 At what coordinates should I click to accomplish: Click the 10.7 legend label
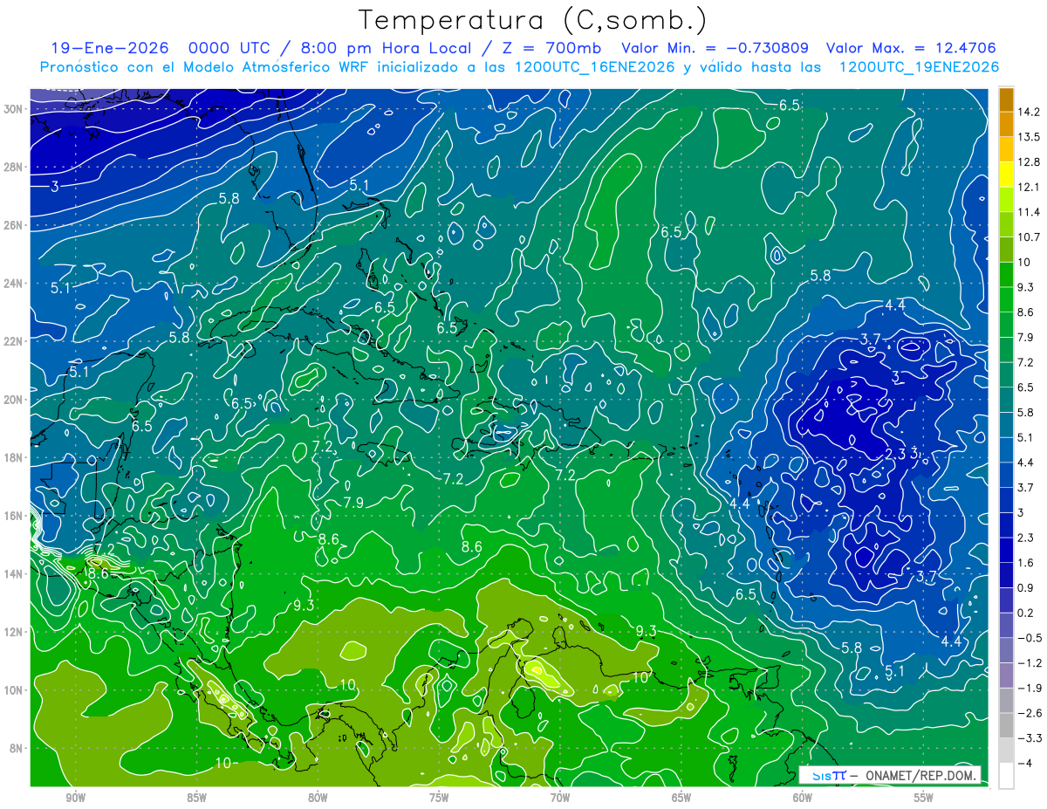(x=1030, y=237)
